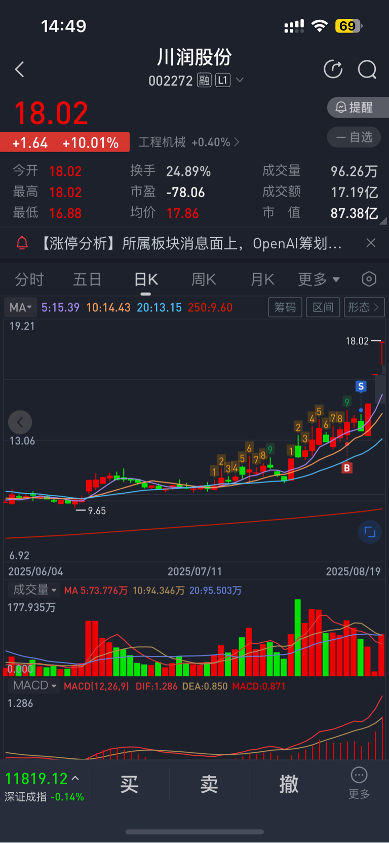Expand chart to fullscreen icon
Screen dimensions: 389x843
pos(370,532)
